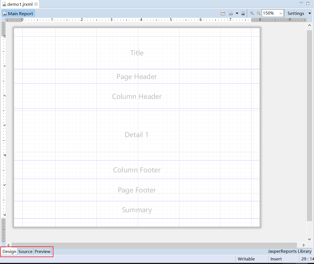Click the compile report icon with 010
The image size is (314, 264).
coord(231,13)
